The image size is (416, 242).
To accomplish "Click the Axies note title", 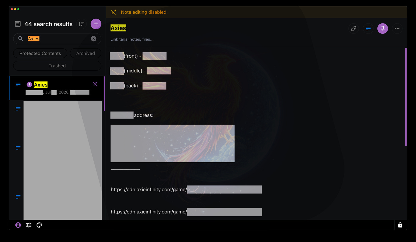I will tap(118, 28).
